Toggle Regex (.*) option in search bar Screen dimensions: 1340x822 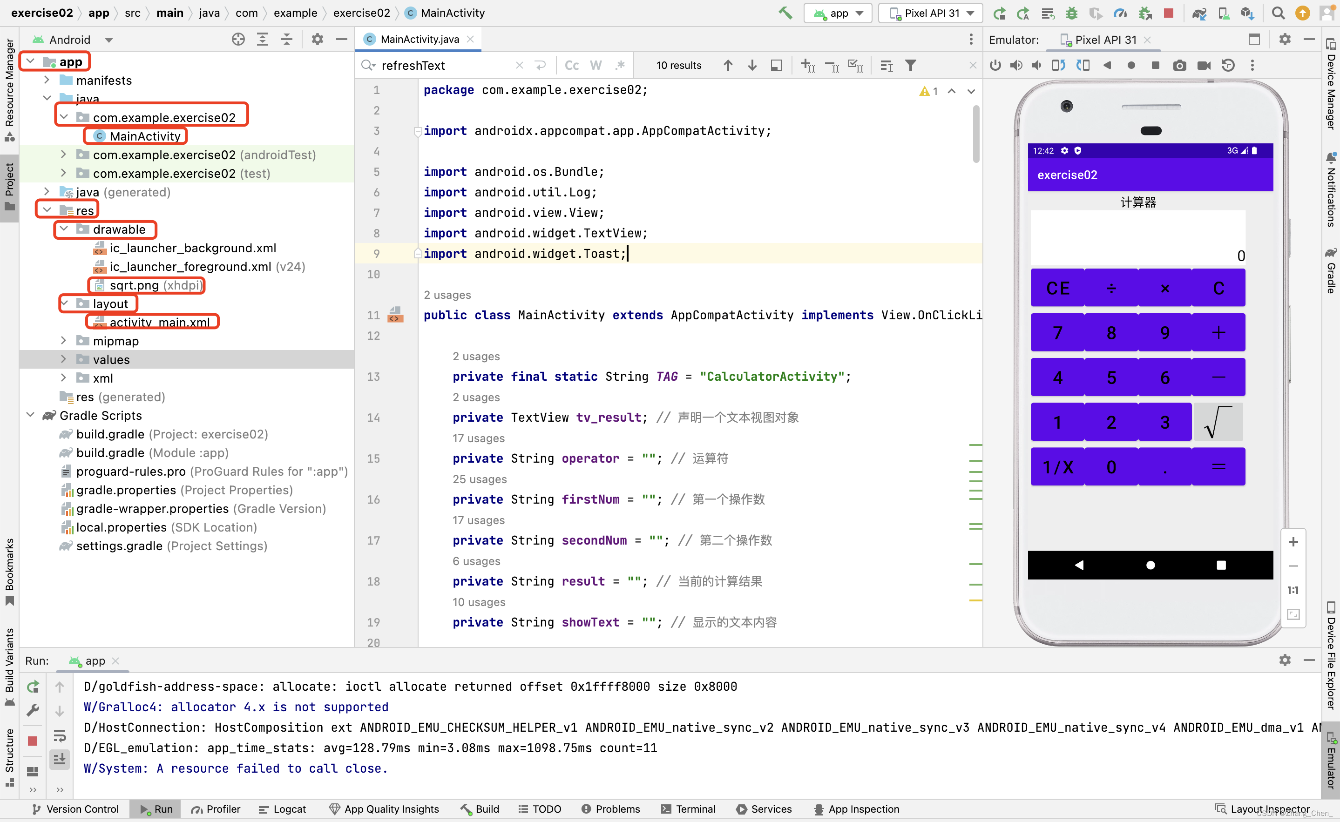point(620,65)
